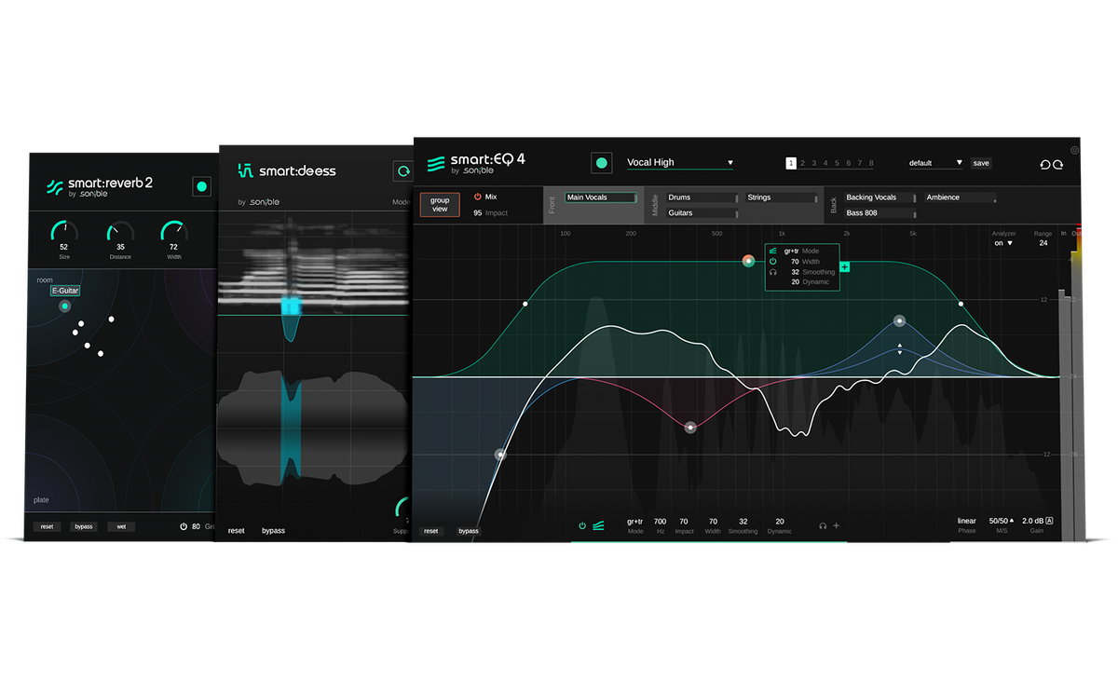Click the reset button in smart:reverb 2
1118x680 pixels.
tap(47, 526)
